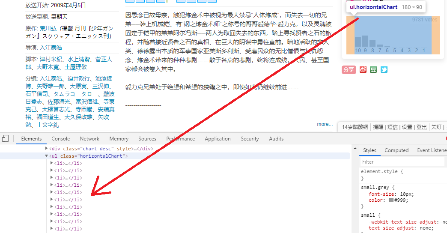Open 大野木寛 scriptwriter link
Image resolution: width=447 pixels, height=233 pixels.
(x=48, y=67)
